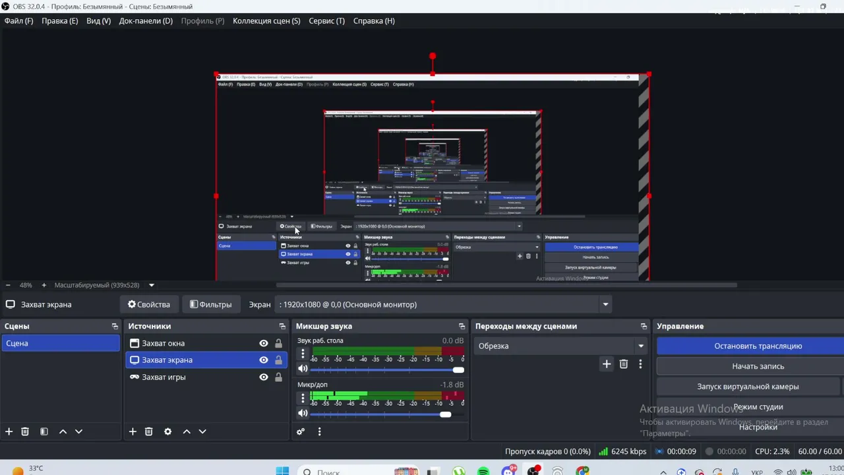Open the Файл (F) menu
The image size is (844, 475).
18,20
